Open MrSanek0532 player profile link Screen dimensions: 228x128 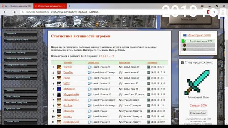click(71, 100)
